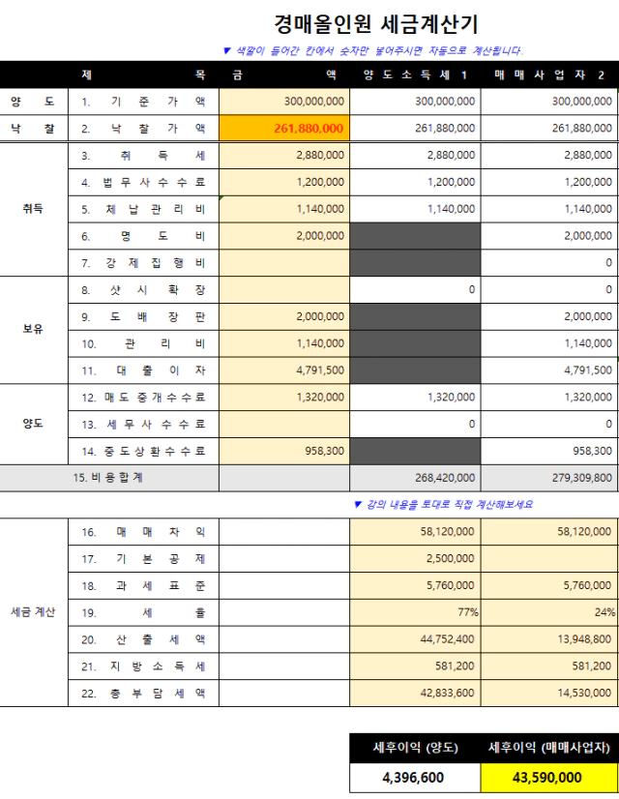
Task: Select the empty 세무사수수료 금액 cell
Action: point(284,424)
